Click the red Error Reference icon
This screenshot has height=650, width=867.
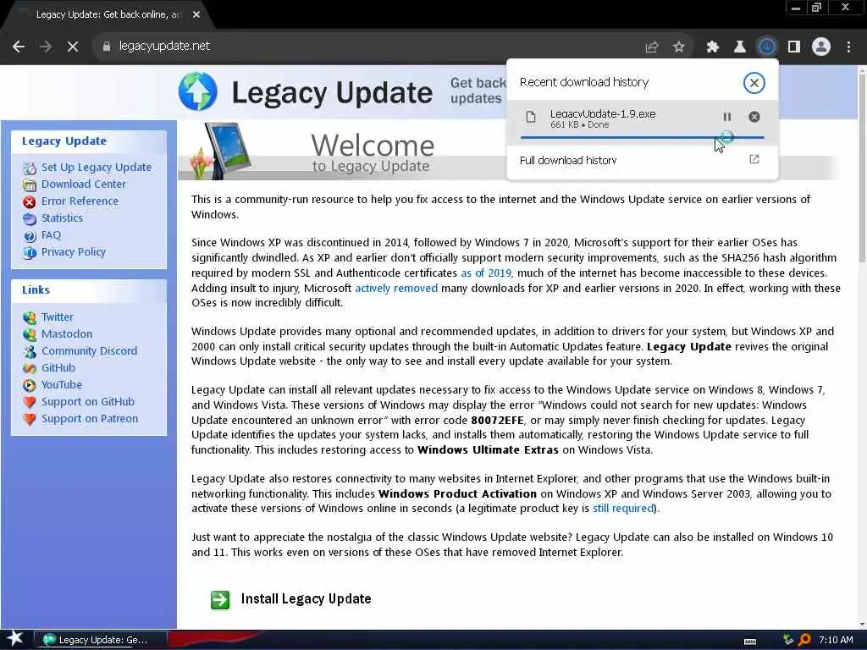coord(30,201)
